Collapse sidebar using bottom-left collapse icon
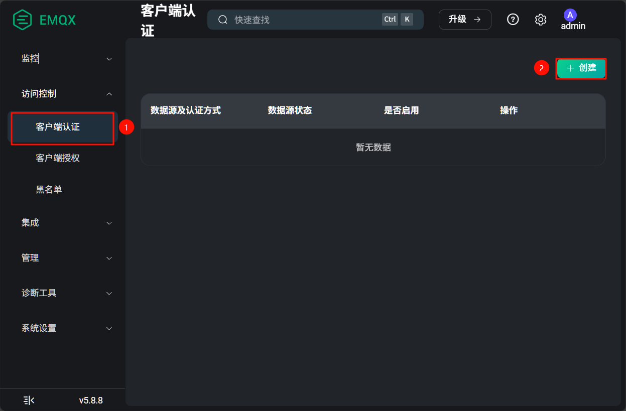The height and width of the screenshot is (411, 626). pos(29,400)
